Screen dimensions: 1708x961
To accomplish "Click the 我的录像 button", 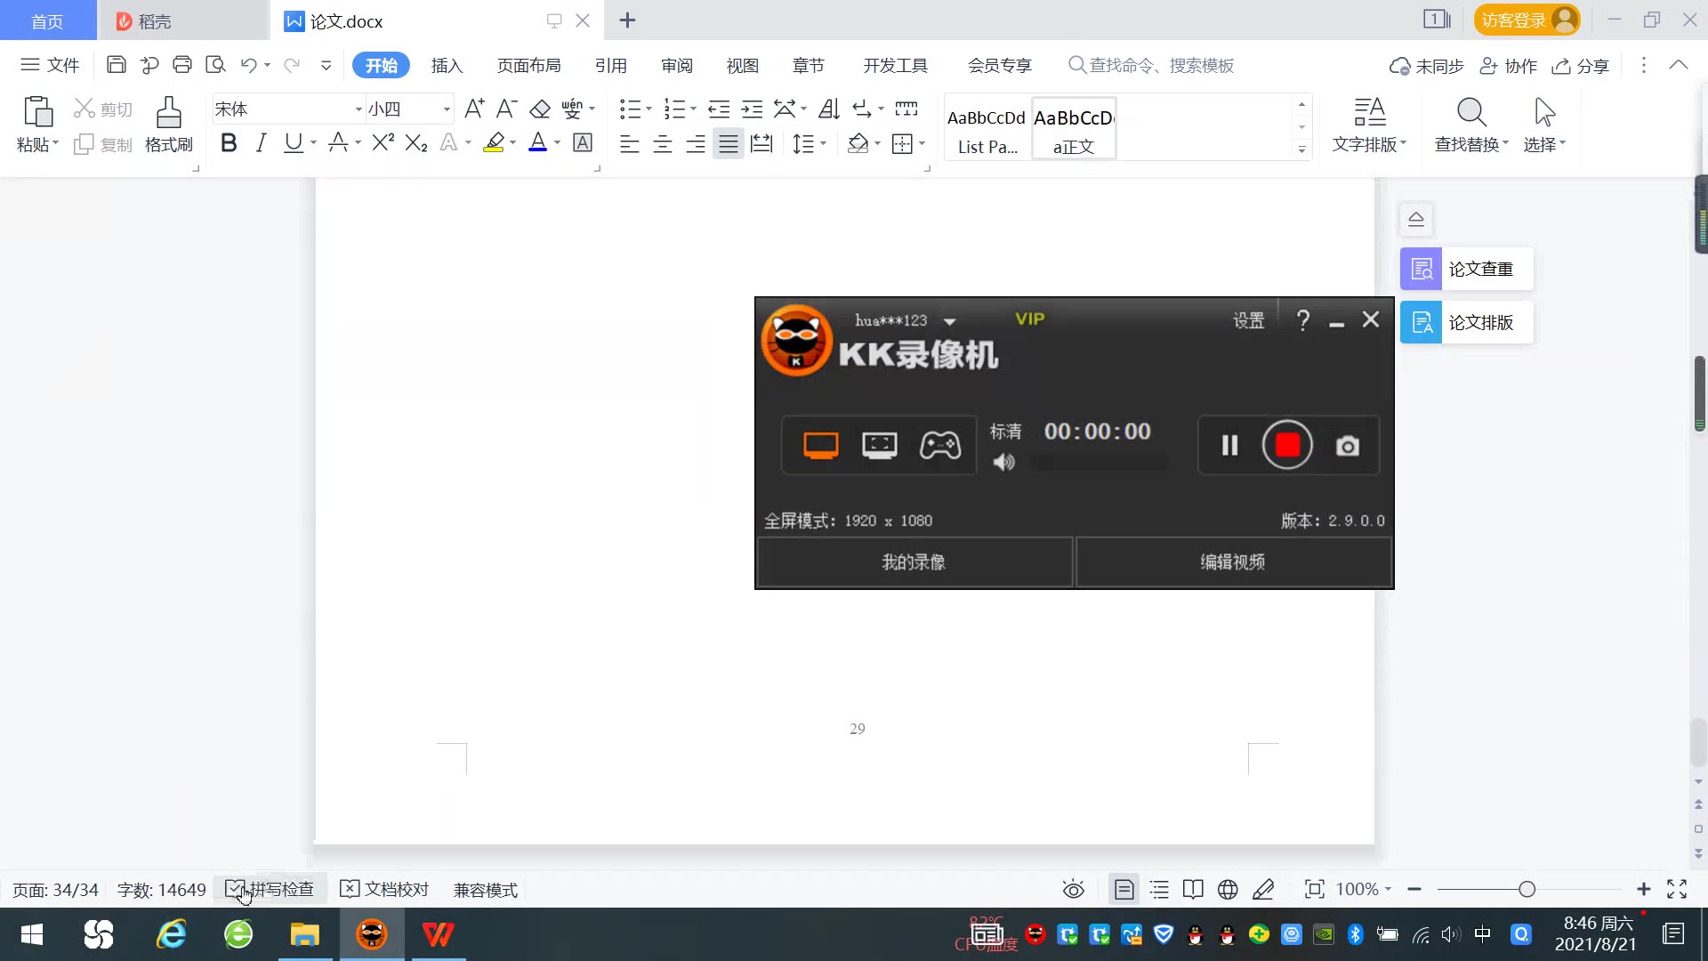I will point(914,562).
